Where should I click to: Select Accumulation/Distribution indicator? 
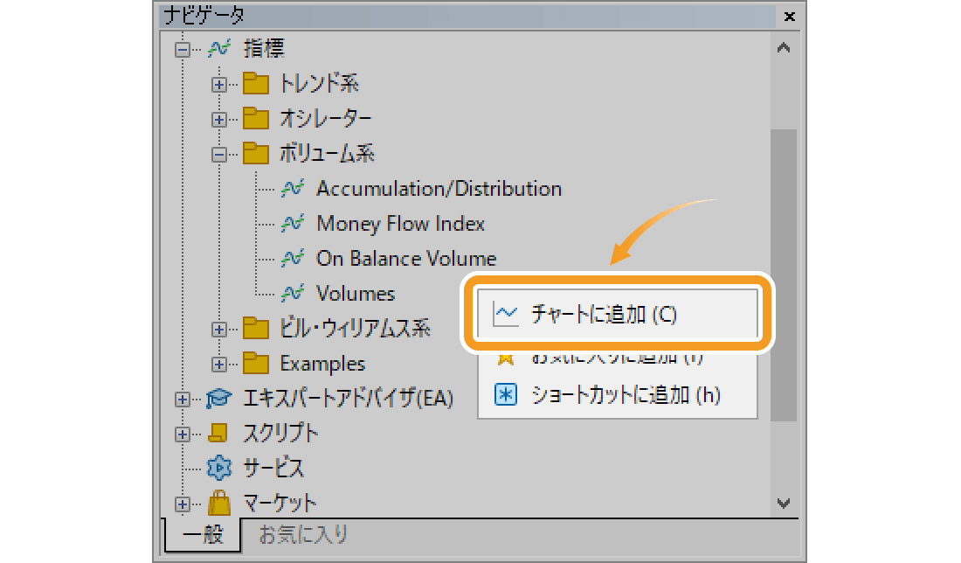coord(439,188)
